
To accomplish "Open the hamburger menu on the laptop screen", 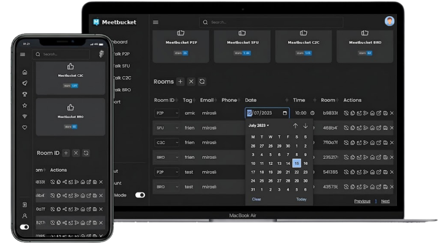I will [x=156, y=22].
